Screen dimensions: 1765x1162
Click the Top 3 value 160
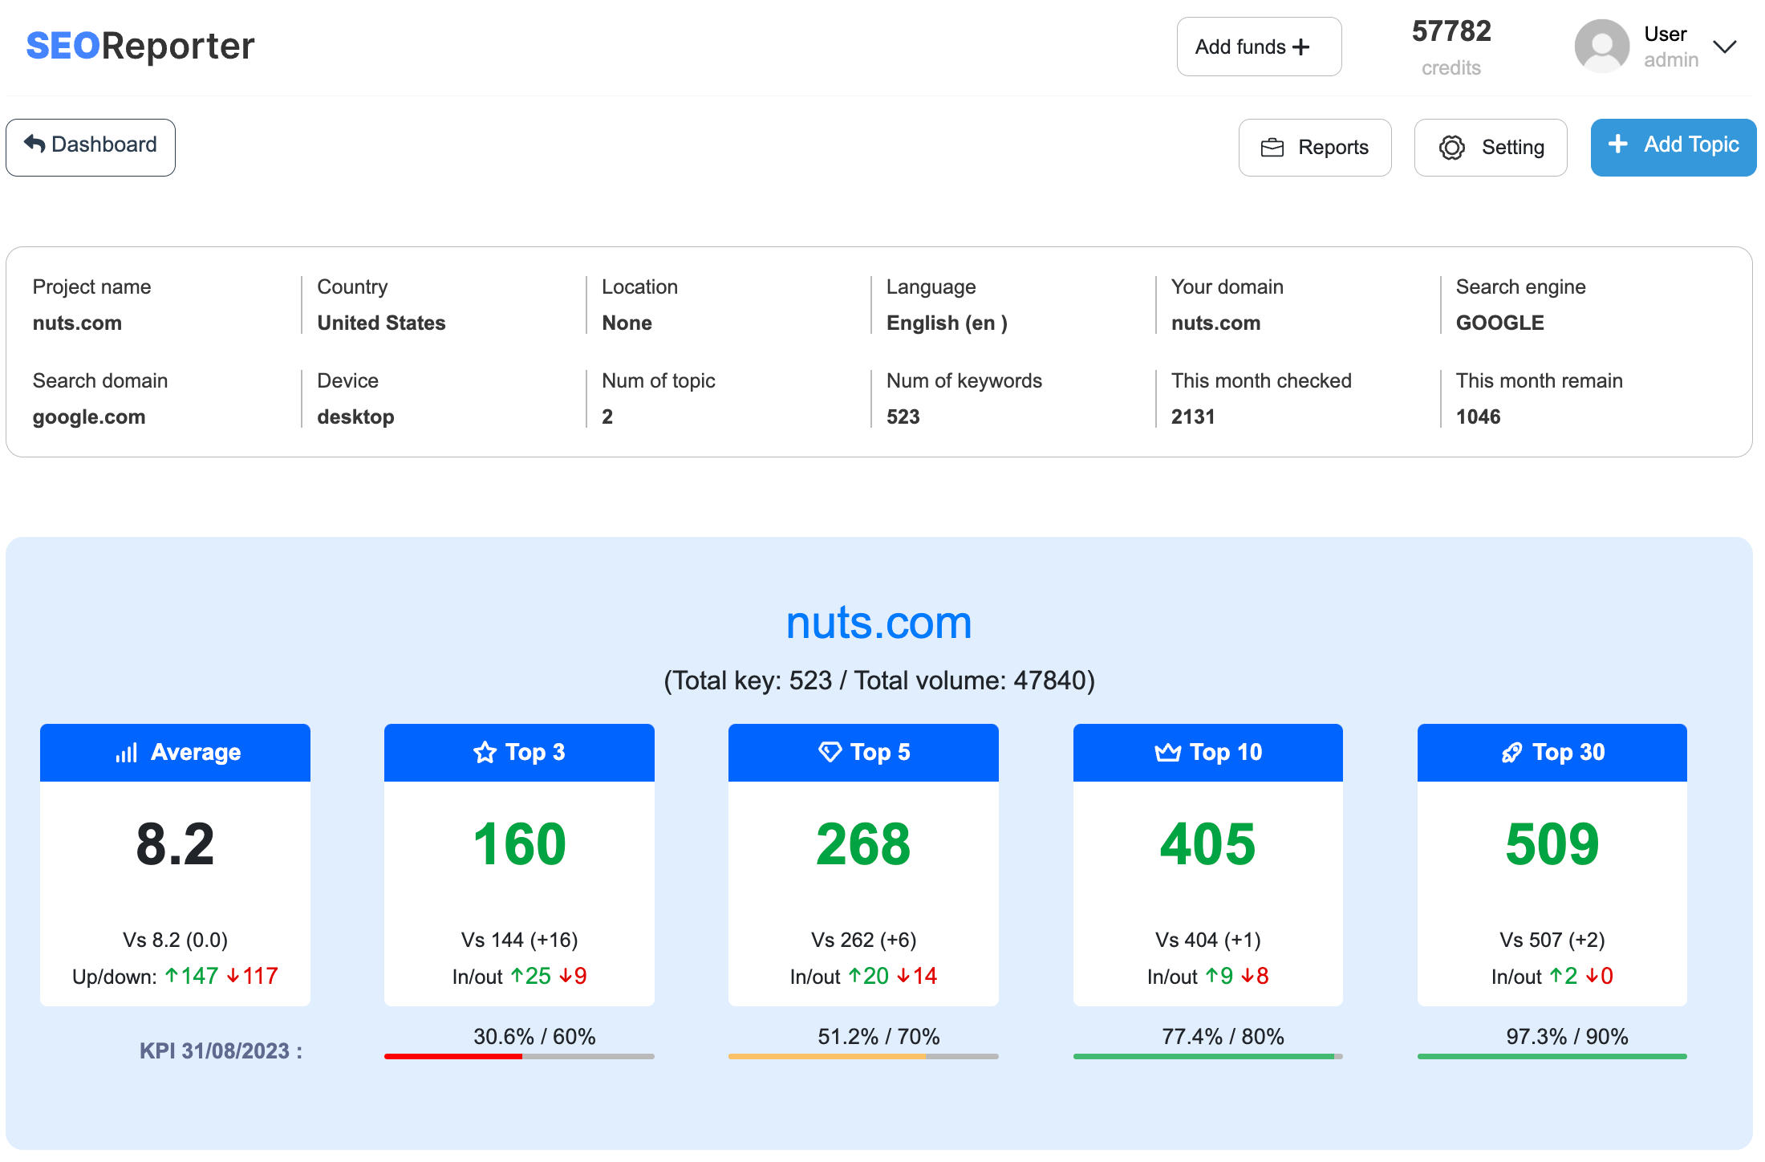pyautogui.click(x=519, y=844)
